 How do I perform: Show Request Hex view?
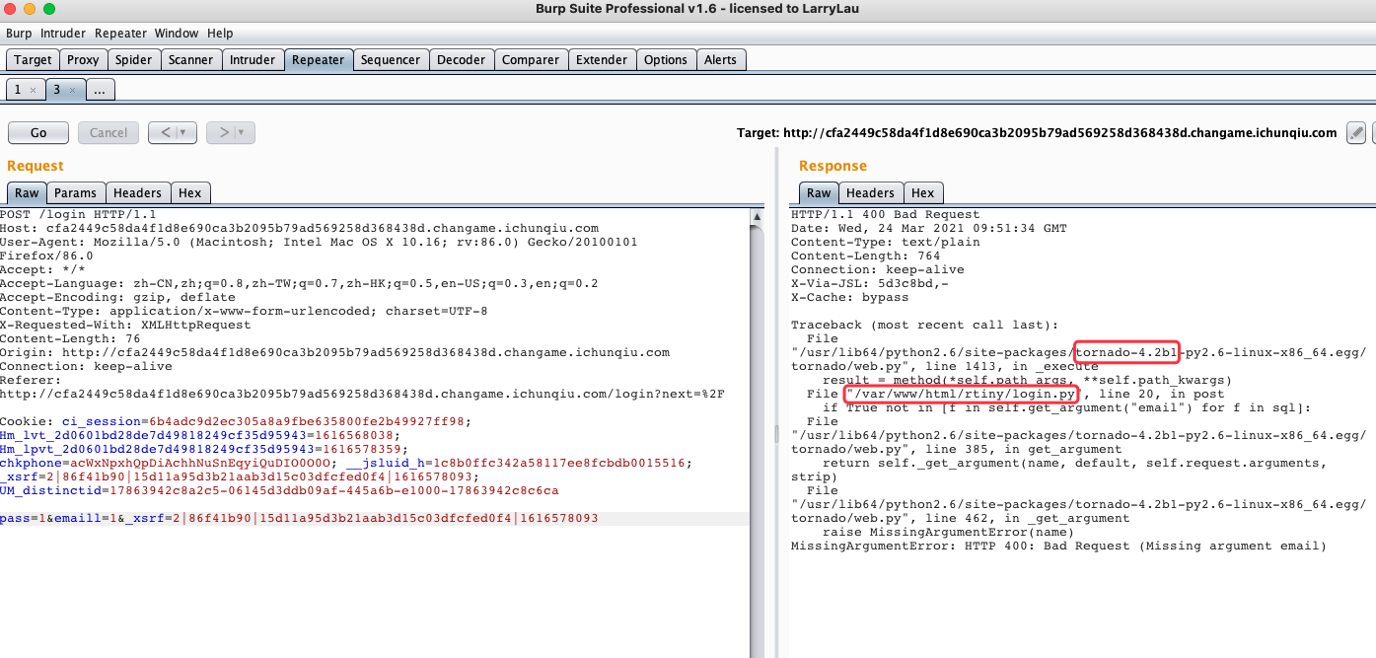(x=189, y=193)
